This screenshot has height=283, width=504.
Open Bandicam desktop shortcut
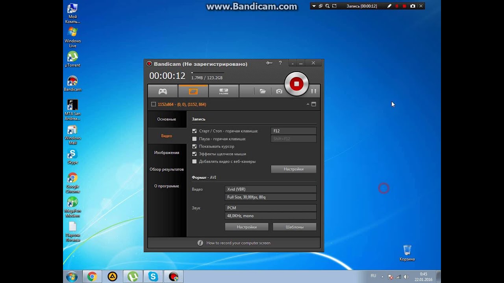tap(72, 84)
